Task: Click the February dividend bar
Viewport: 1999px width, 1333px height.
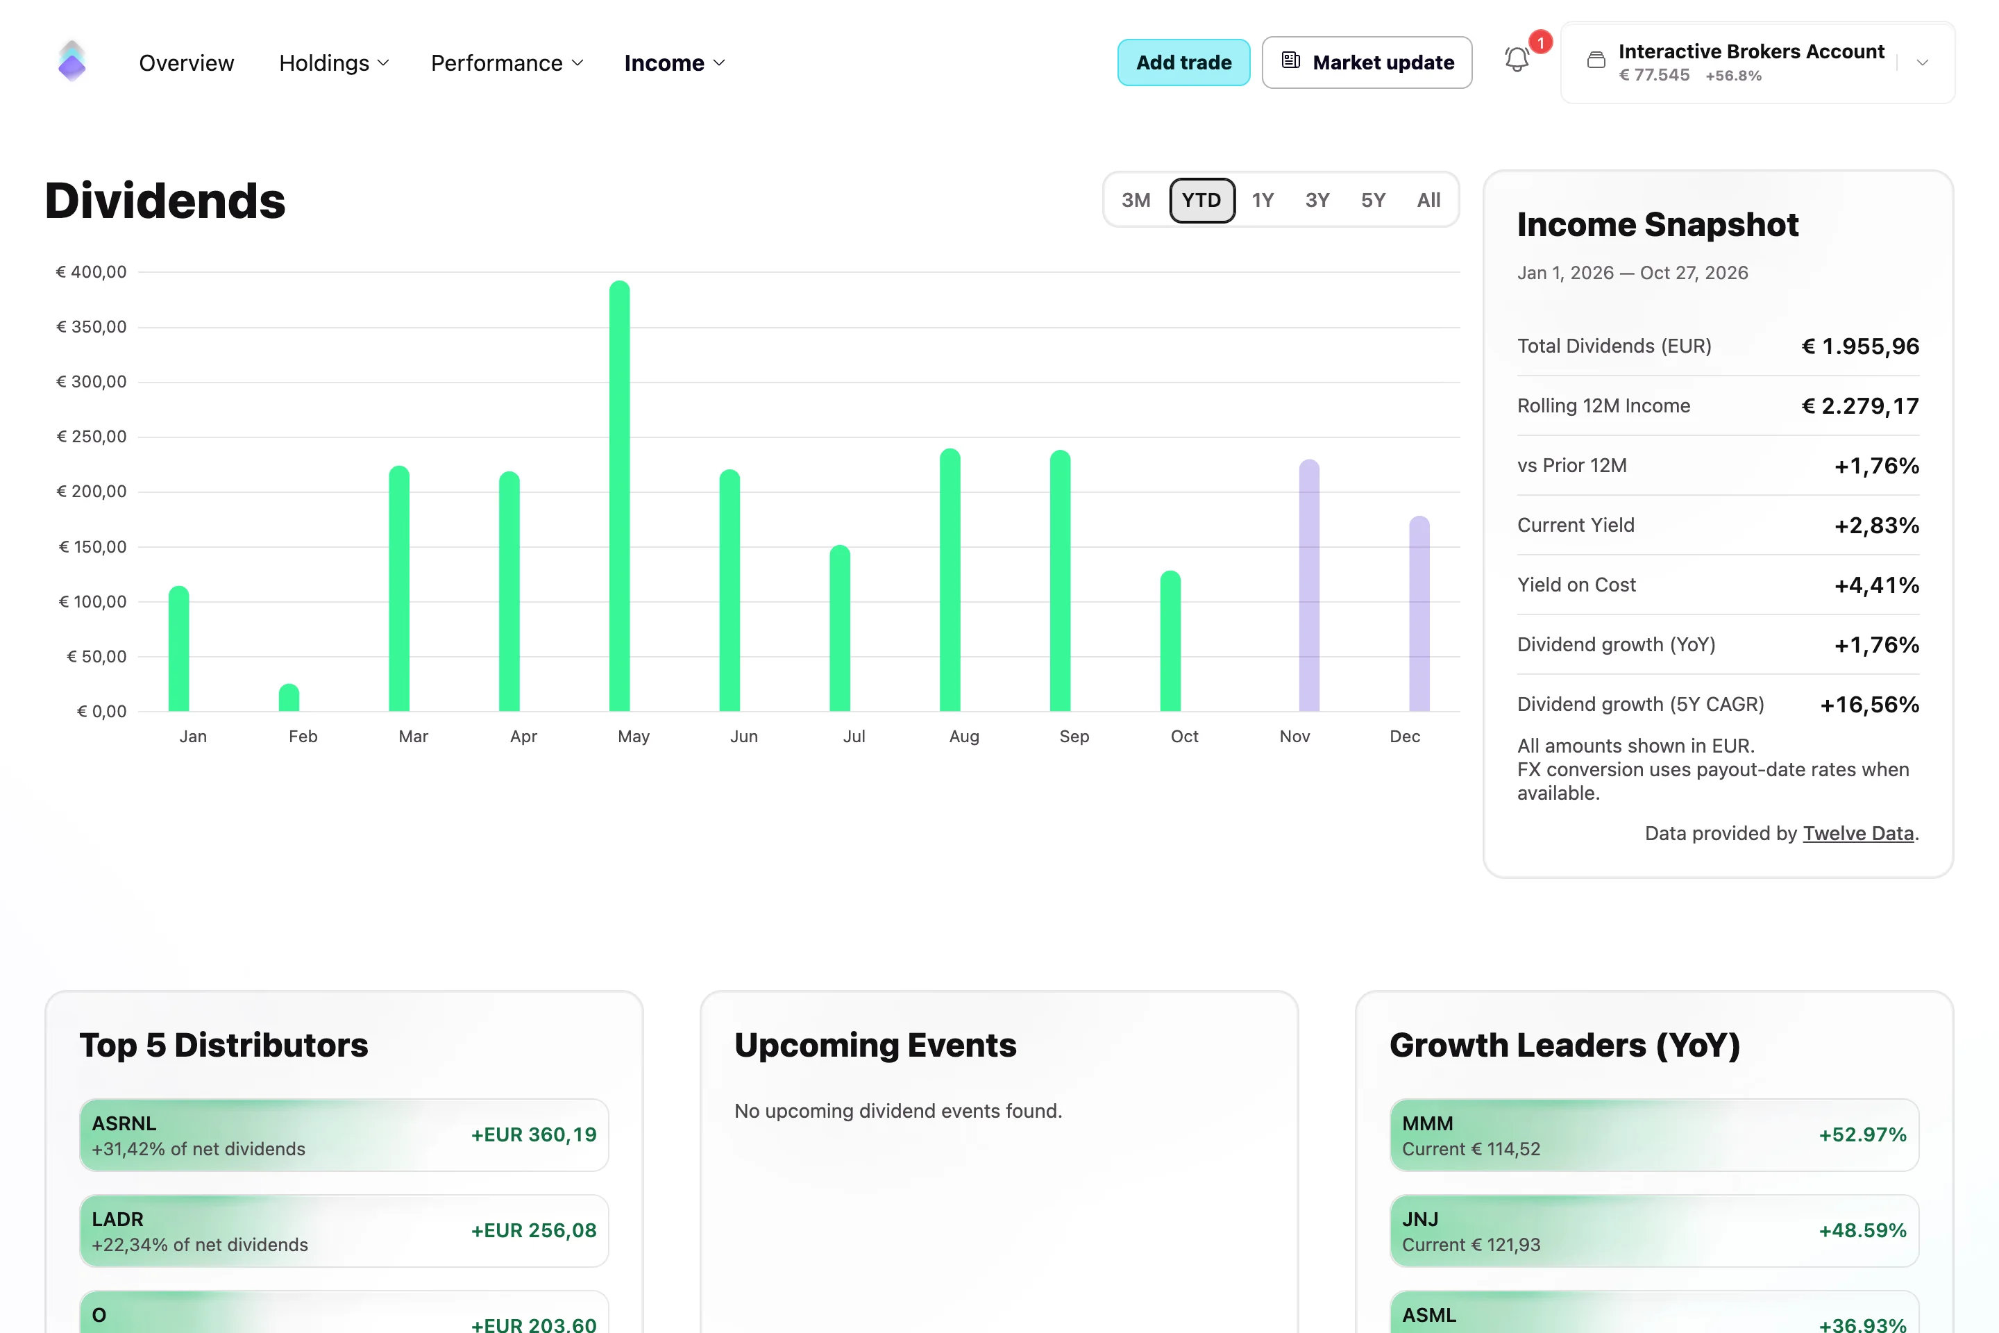Action: point(289,697)
